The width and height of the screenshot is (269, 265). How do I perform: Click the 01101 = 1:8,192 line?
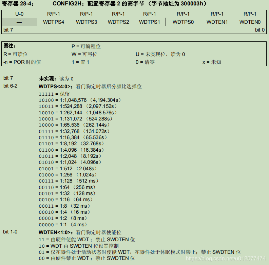pos(71,144)
